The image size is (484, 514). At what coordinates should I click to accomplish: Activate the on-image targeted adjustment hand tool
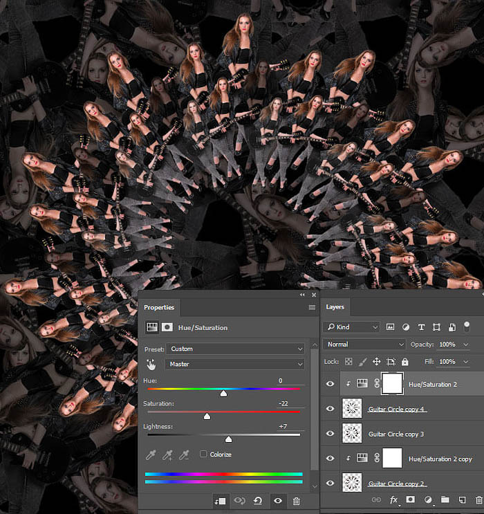point(151,364)
